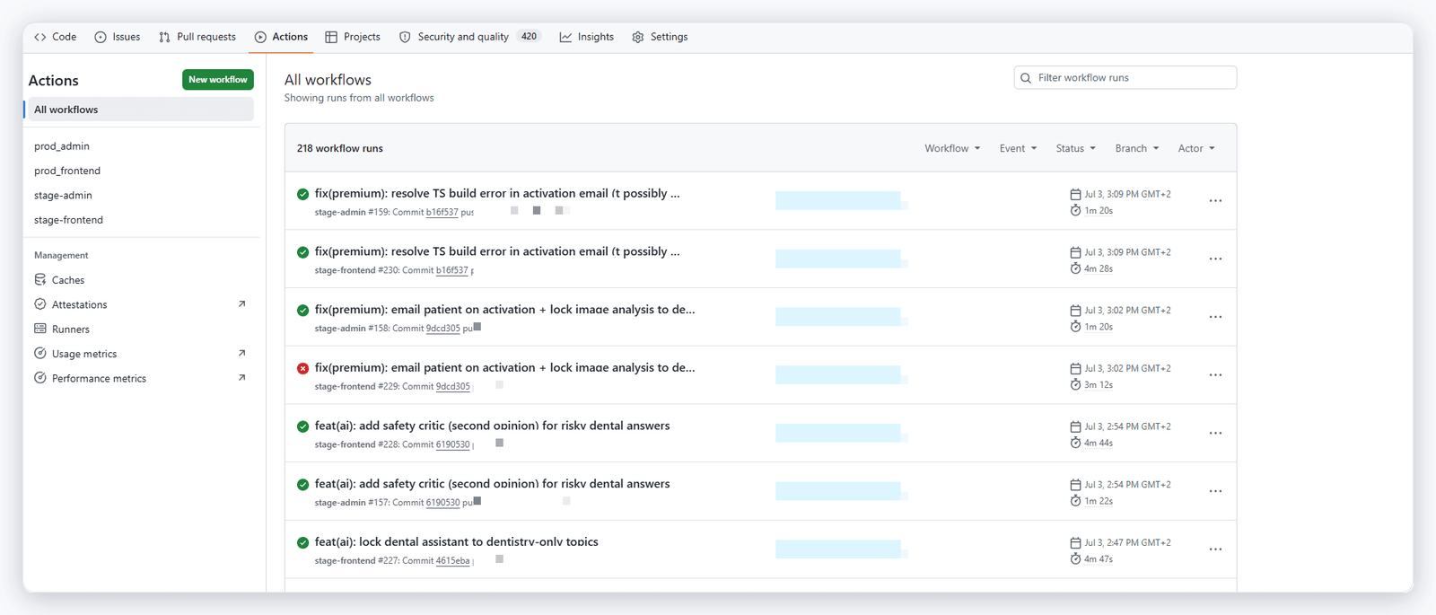Click duration 3m 12s of run #229
Screen dimensions: 1436x615
[1098, 385]
